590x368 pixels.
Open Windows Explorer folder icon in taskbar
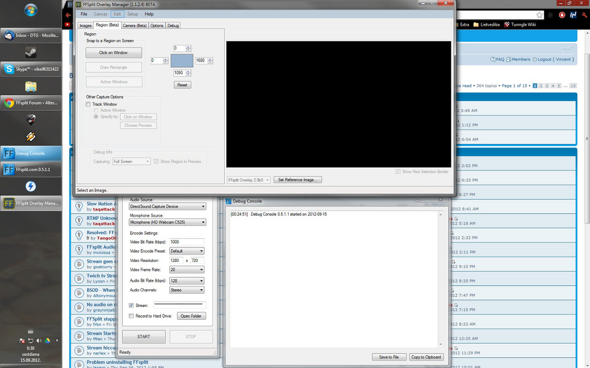click(x=31, y=86)
